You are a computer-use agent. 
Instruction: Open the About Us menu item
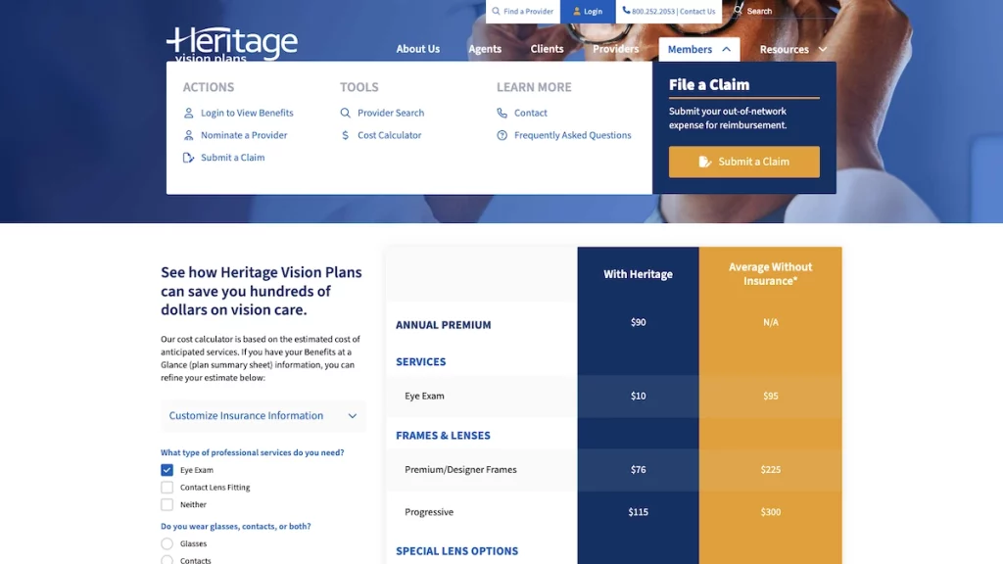(x=417, y=49)
